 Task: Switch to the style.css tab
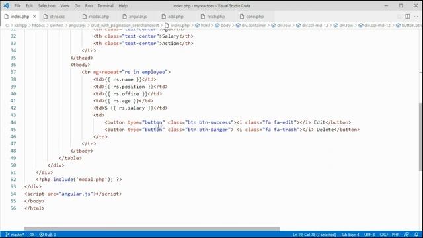click(58, 17)
